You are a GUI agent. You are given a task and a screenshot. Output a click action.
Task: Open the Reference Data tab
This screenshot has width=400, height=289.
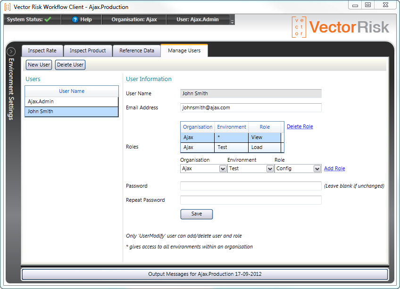(x=137, y=50)
